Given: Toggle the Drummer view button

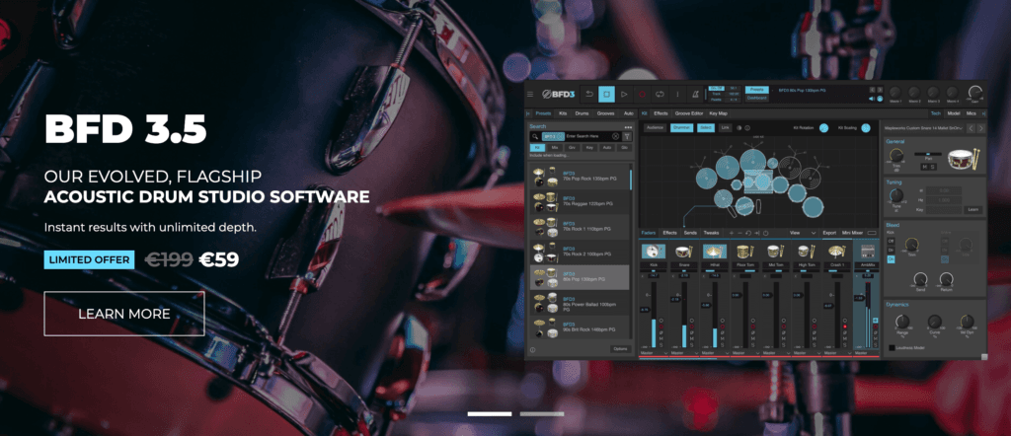Looking at the screenshot, I should click(681, 128).
